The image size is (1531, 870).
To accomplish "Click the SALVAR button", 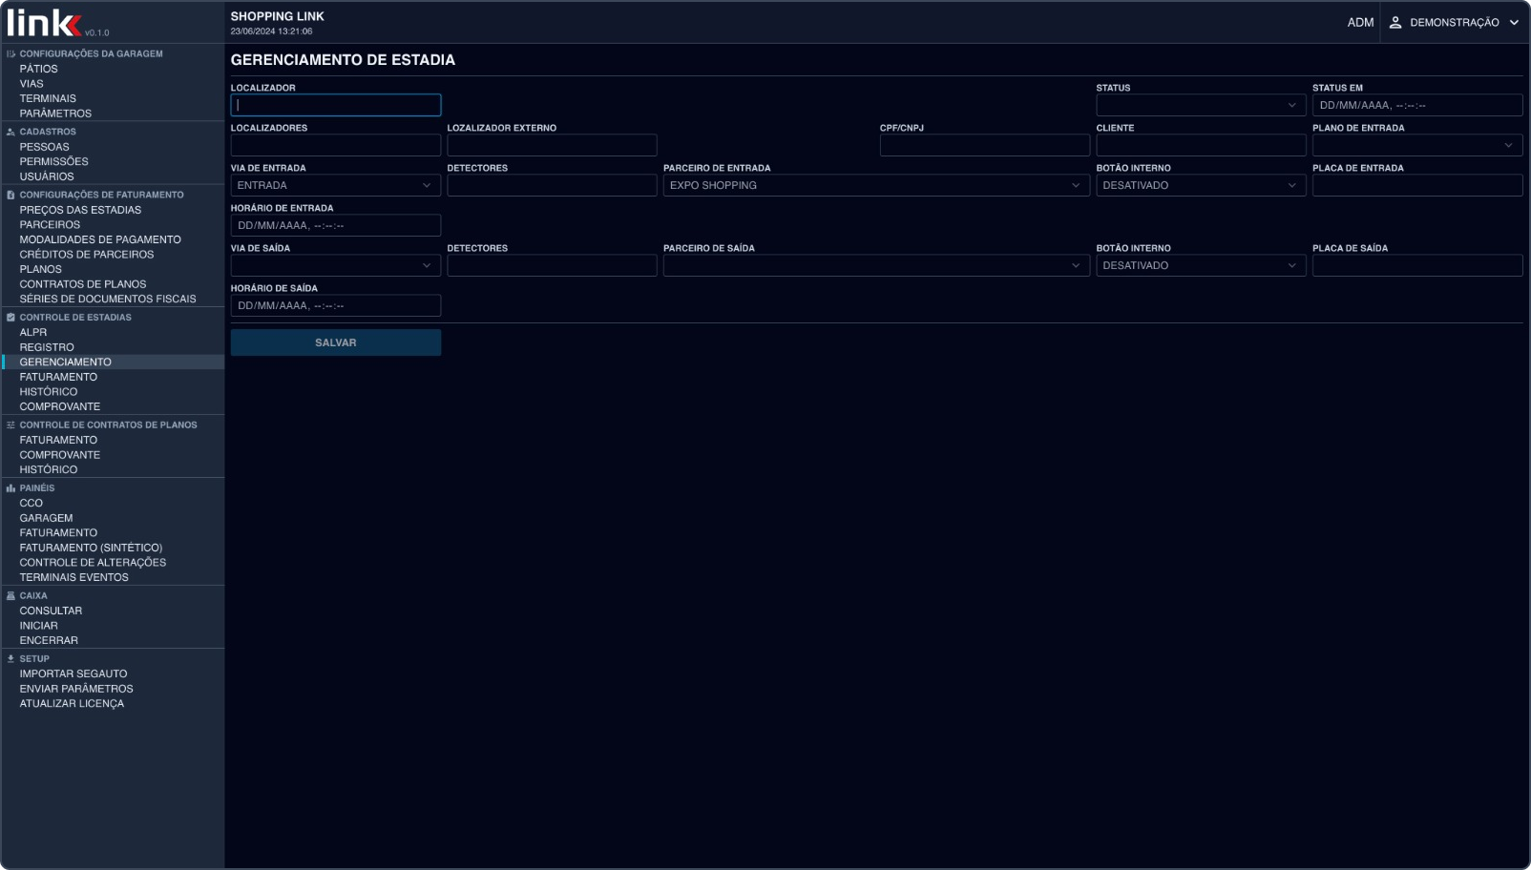I will tap(336, 342).
